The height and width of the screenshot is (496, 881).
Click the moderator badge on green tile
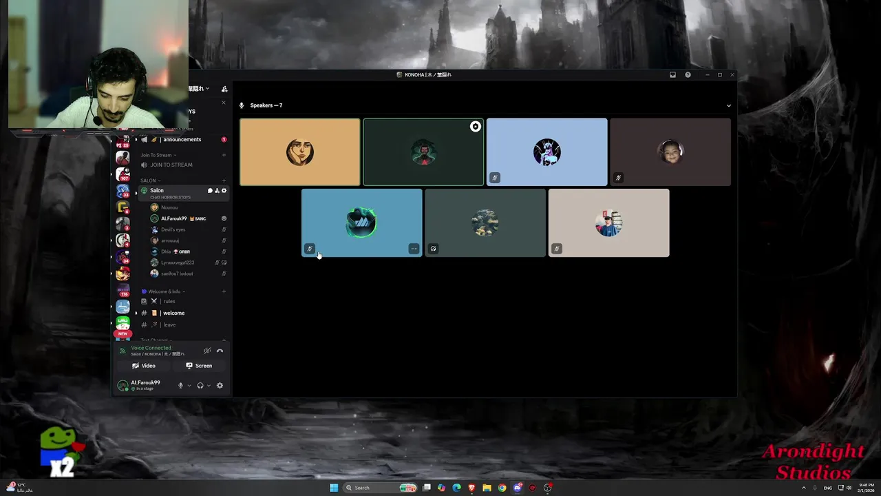pos(475,127)
